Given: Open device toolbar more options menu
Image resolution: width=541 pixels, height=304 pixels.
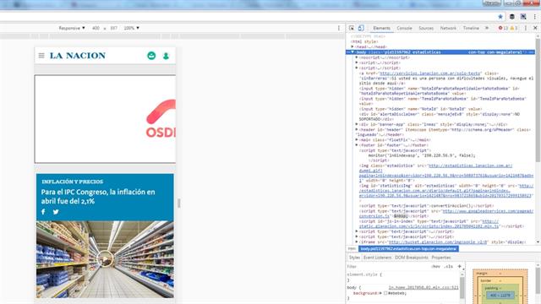Looking at the screenshot, I should 339,28.
